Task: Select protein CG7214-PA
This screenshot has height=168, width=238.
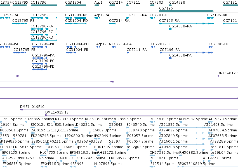Action: 114,47
